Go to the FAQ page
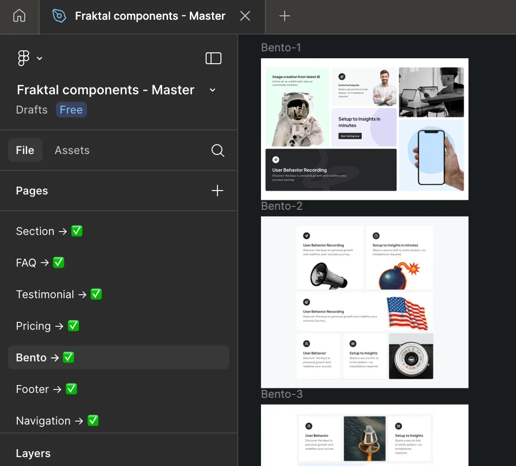Viewport: 516px width, 466px height. [x=40, y=263]
